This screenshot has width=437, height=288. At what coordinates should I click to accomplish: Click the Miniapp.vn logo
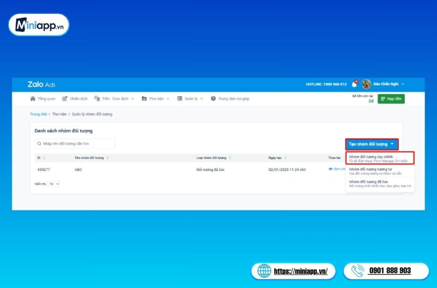(x=39, y=25)
